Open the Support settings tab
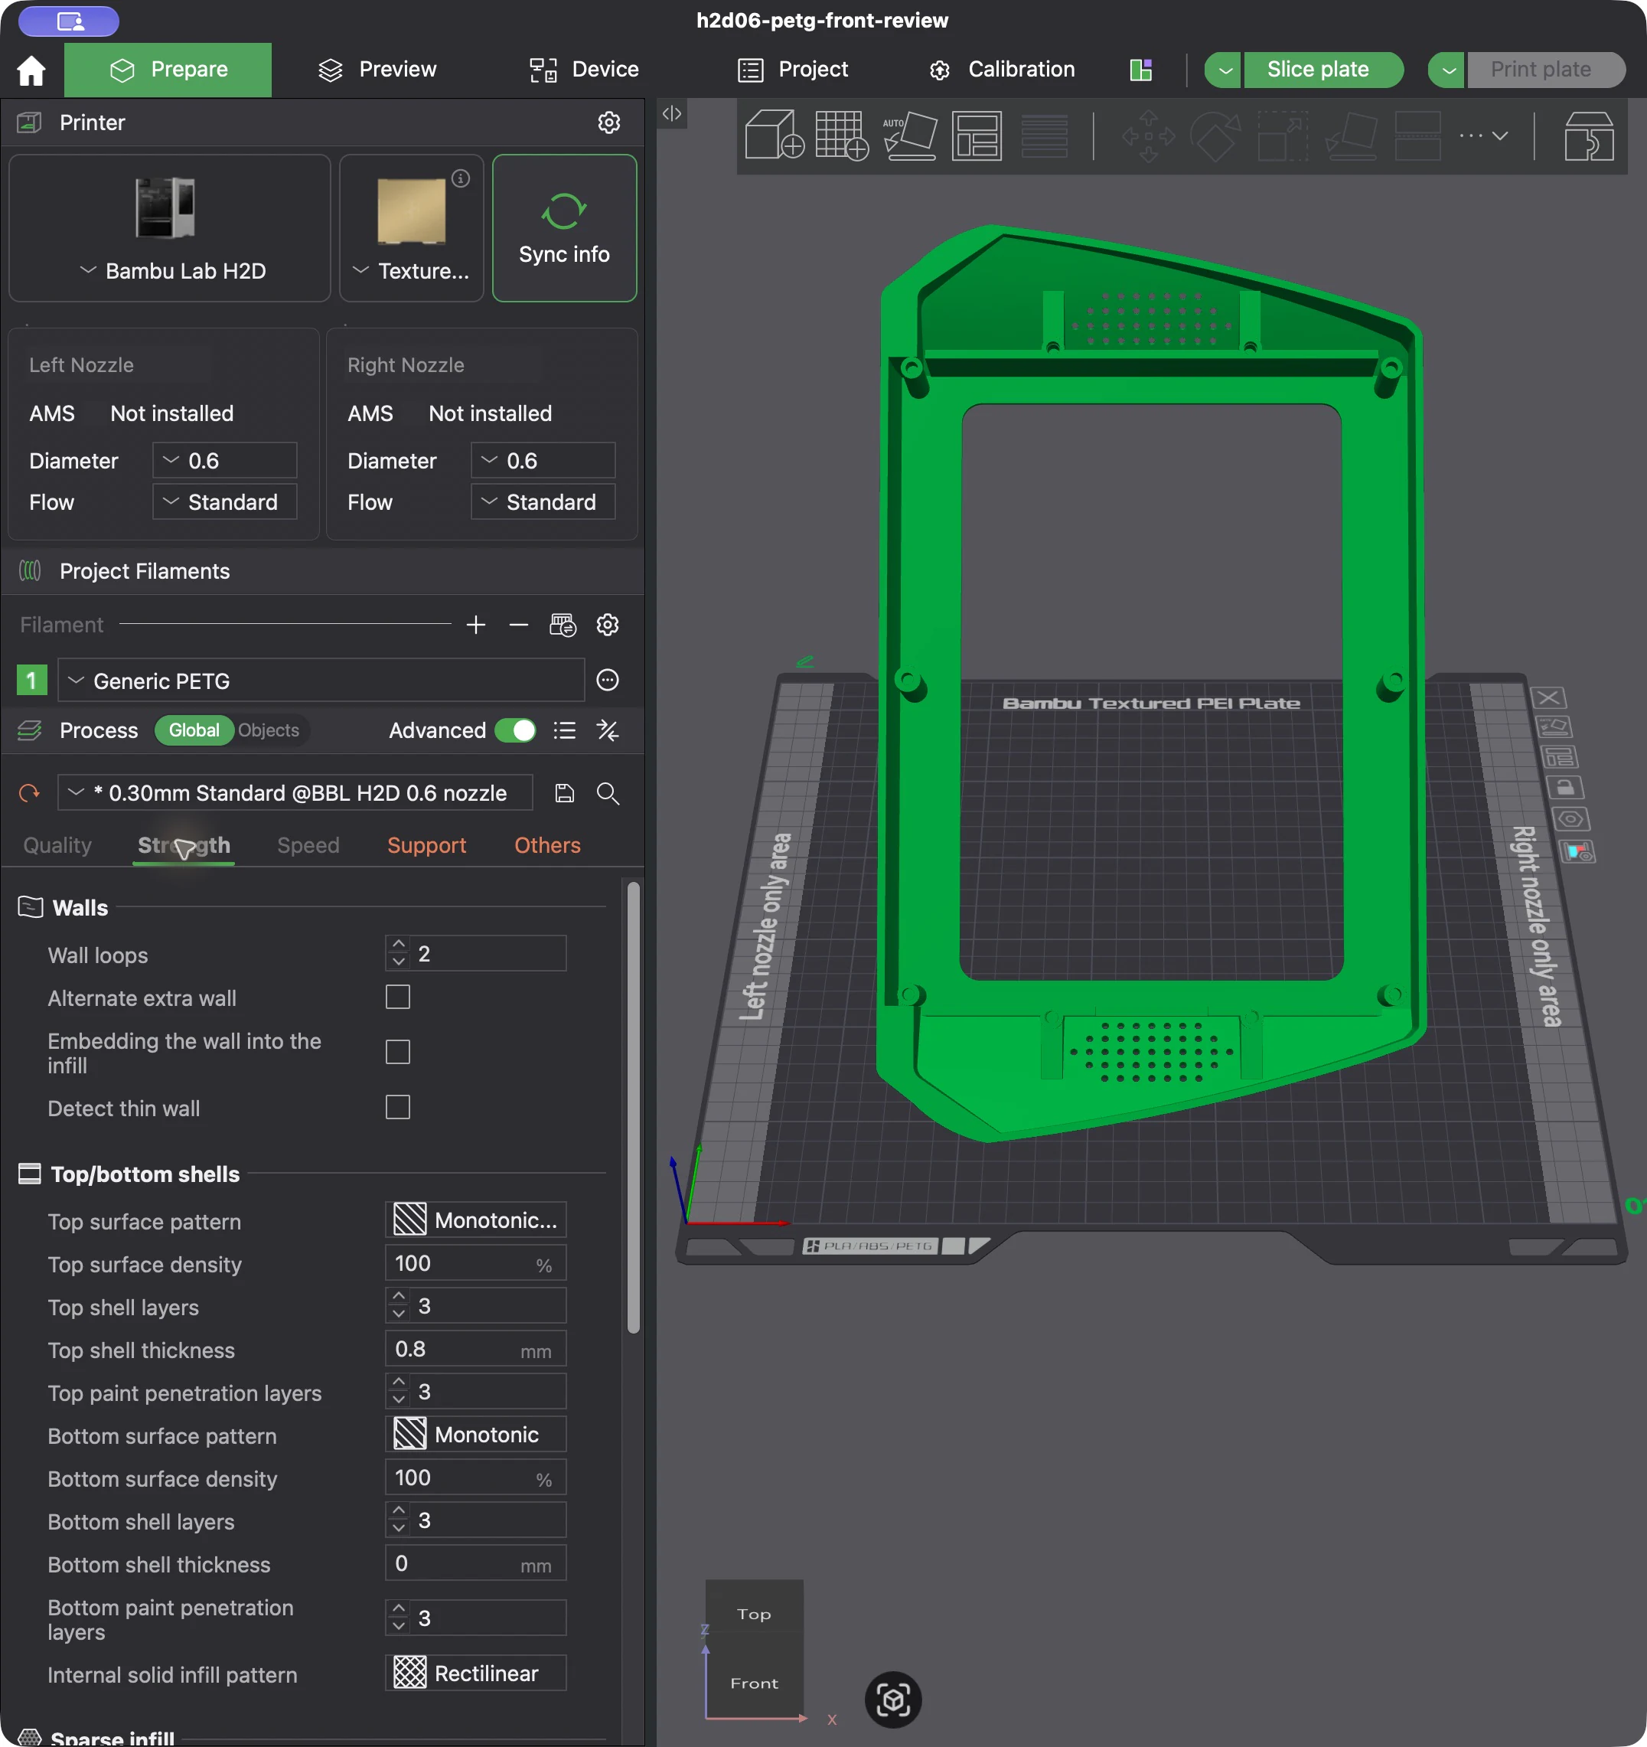This screenshot has width=1647, height=1747. tap(427, 845)
